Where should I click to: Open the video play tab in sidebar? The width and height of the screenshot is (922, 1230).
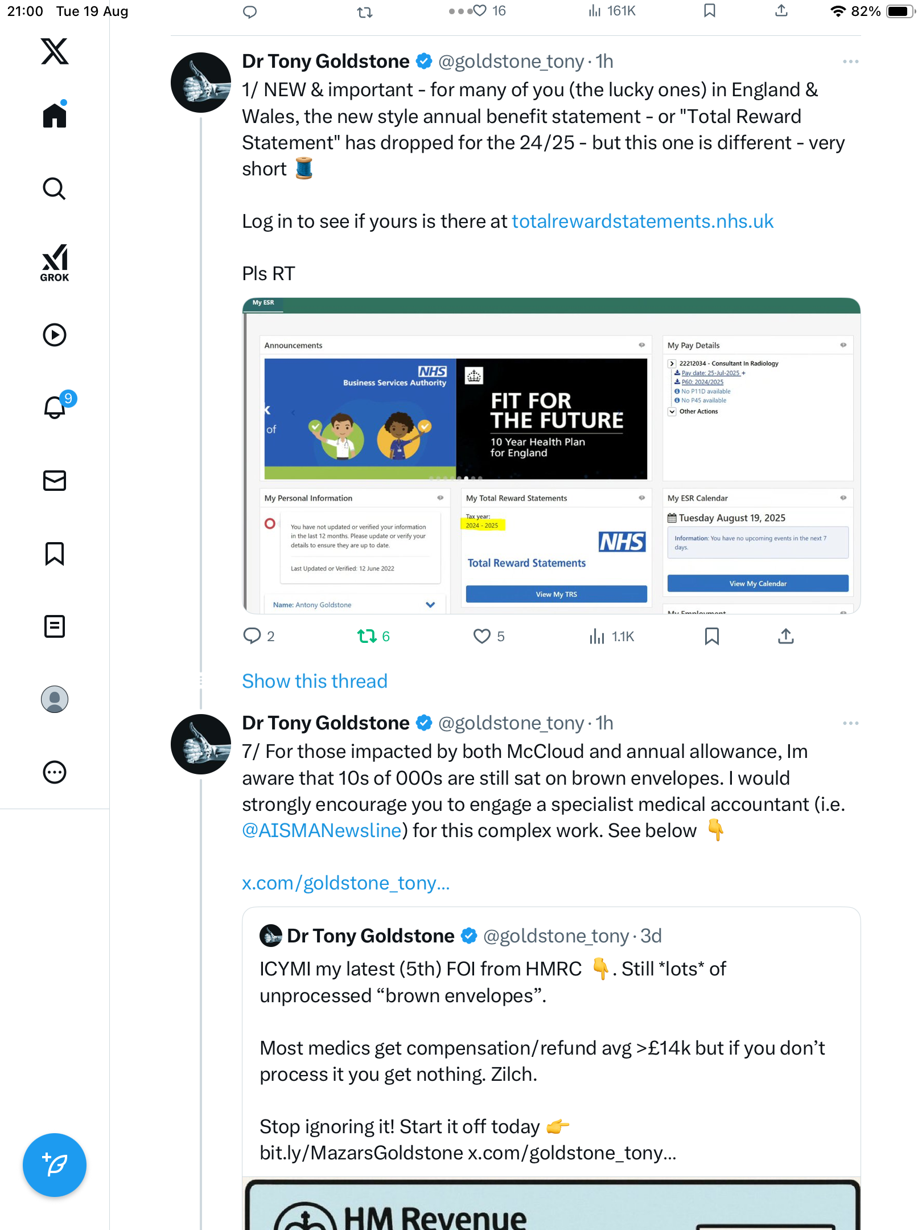[x=55, y=335]
